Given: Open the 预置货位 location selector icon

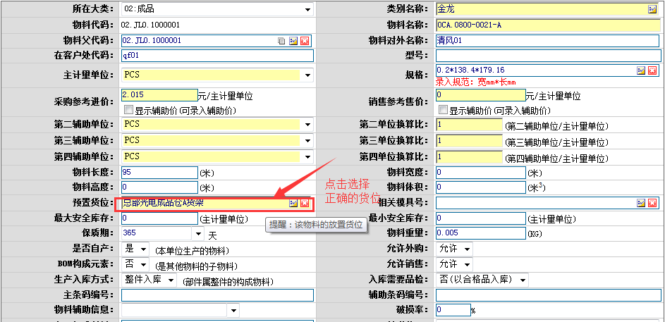Looking at the screenshot, I should (x=293, y=204).
